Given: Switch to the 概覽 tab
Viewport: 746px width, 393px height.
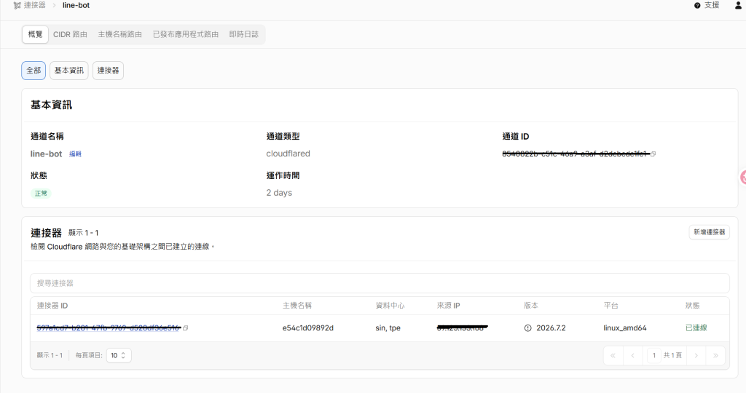Looking at the screenshot, I should click(35, 34).
